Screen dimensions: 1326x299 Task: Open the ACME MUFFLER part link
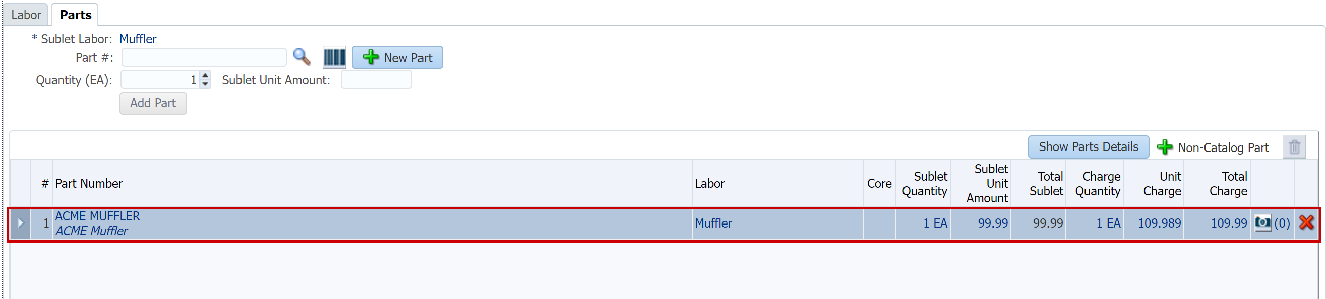97,216
